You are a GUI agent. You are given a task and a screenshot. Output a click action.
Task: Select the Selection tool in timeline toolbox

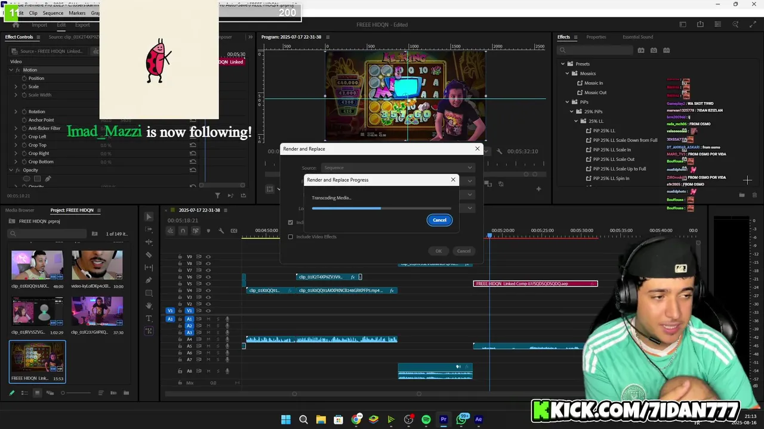coord(149,216)
